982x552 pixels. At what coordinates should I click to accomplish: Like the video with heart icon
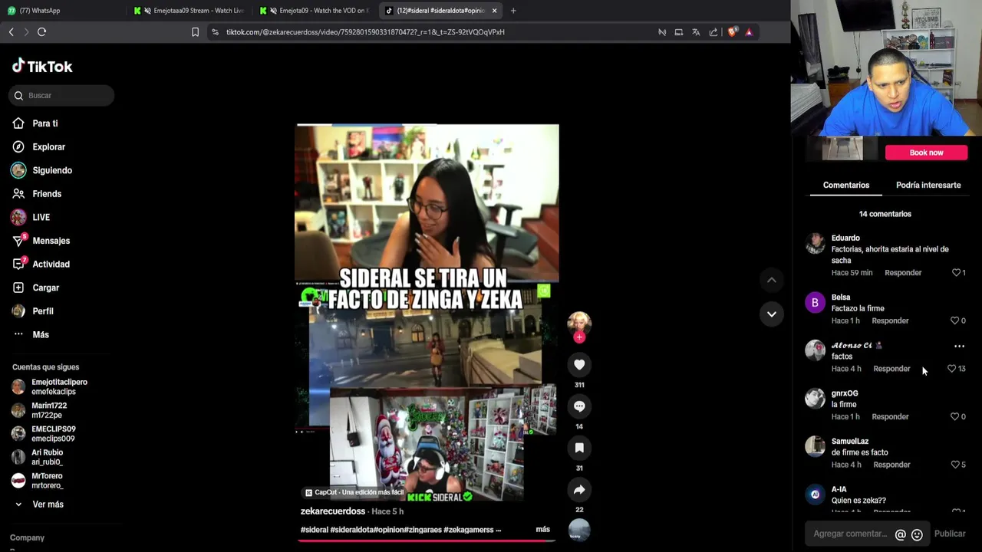[x=579, y=365]
